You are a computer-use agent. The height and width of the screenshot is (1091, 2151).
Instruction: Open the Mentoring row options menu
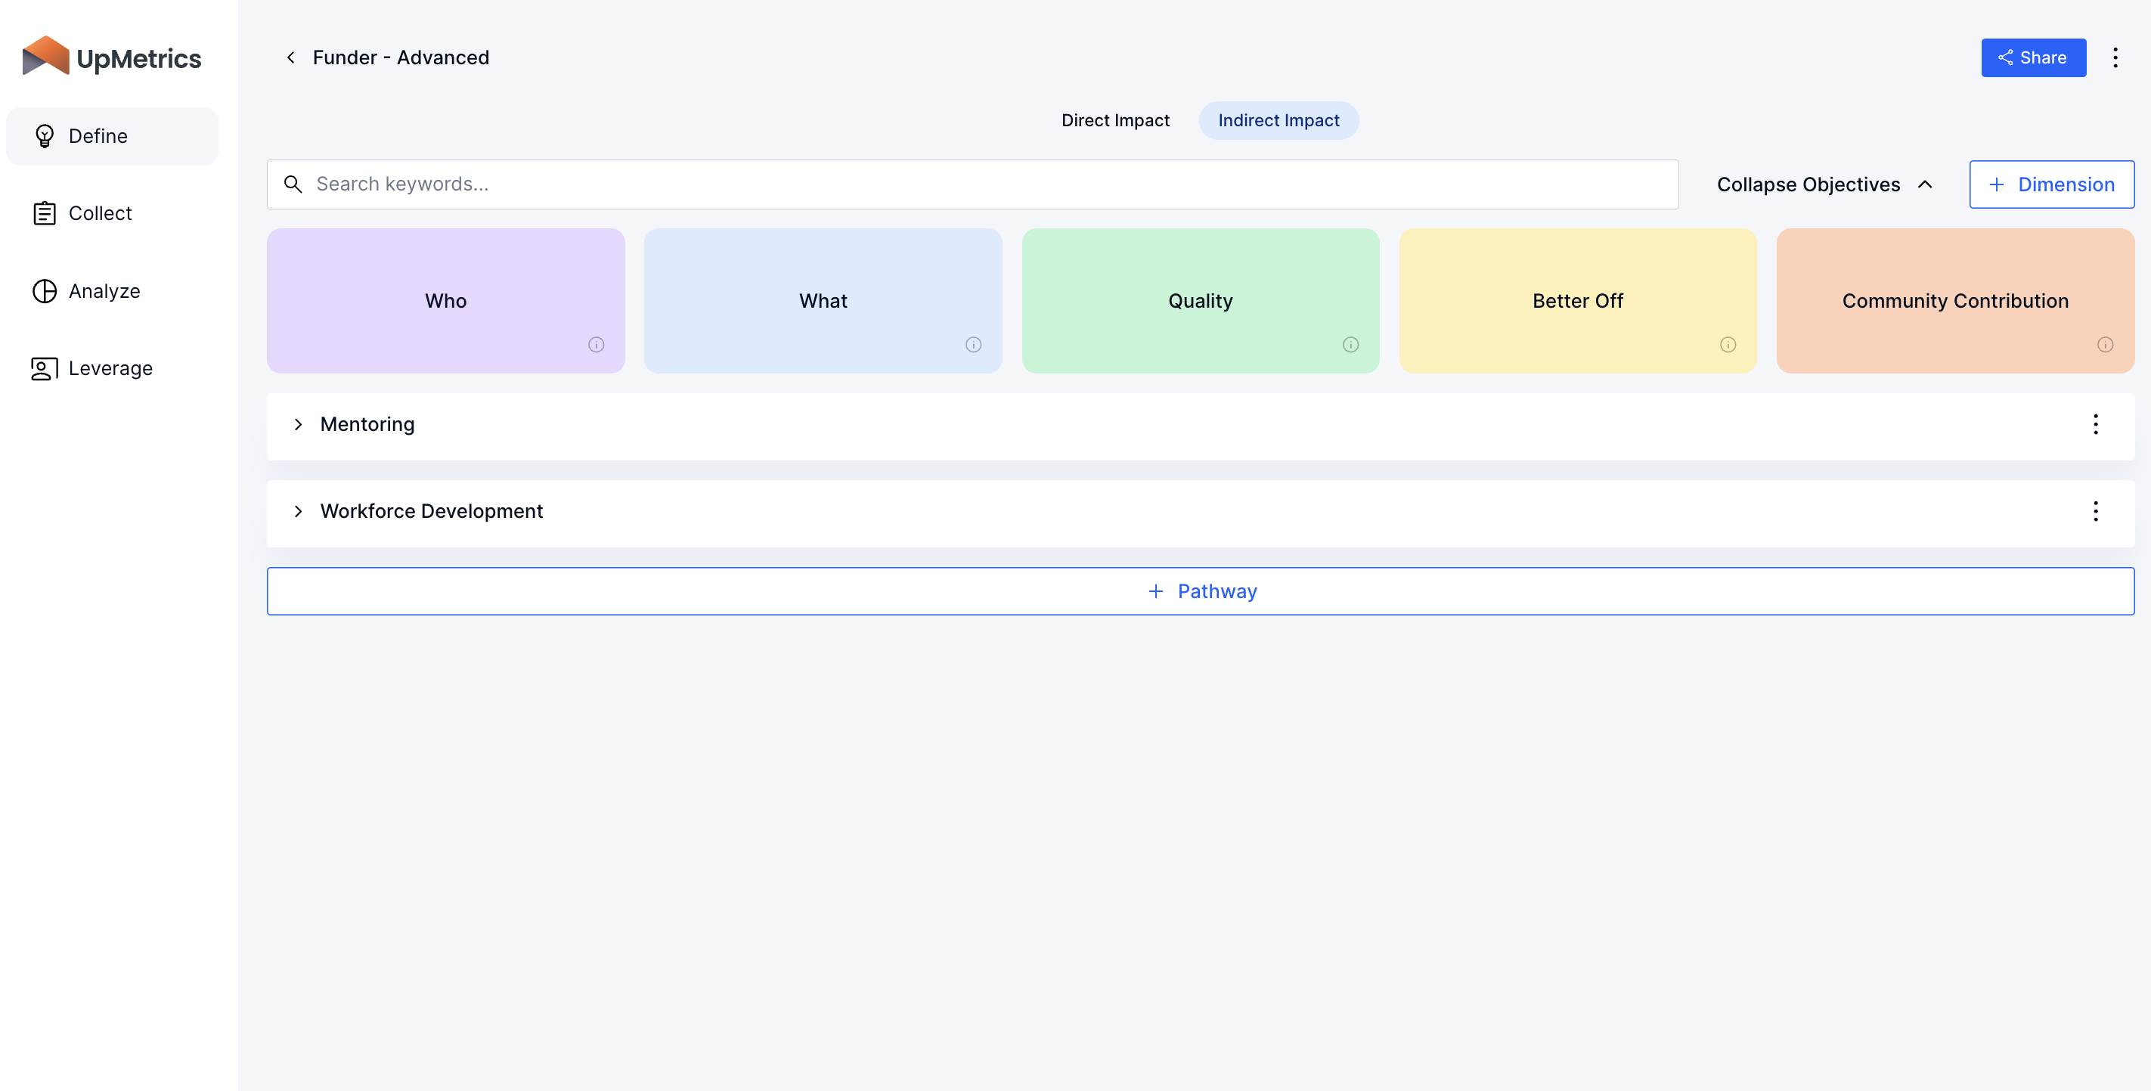coord(2096,424)
